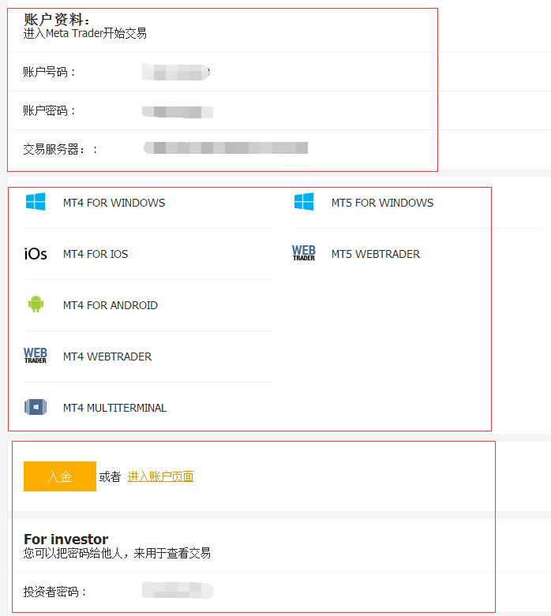Click the MT5 Web Trader icon
The height and width of the screenshot is (616, 551).
click(304, 253)
